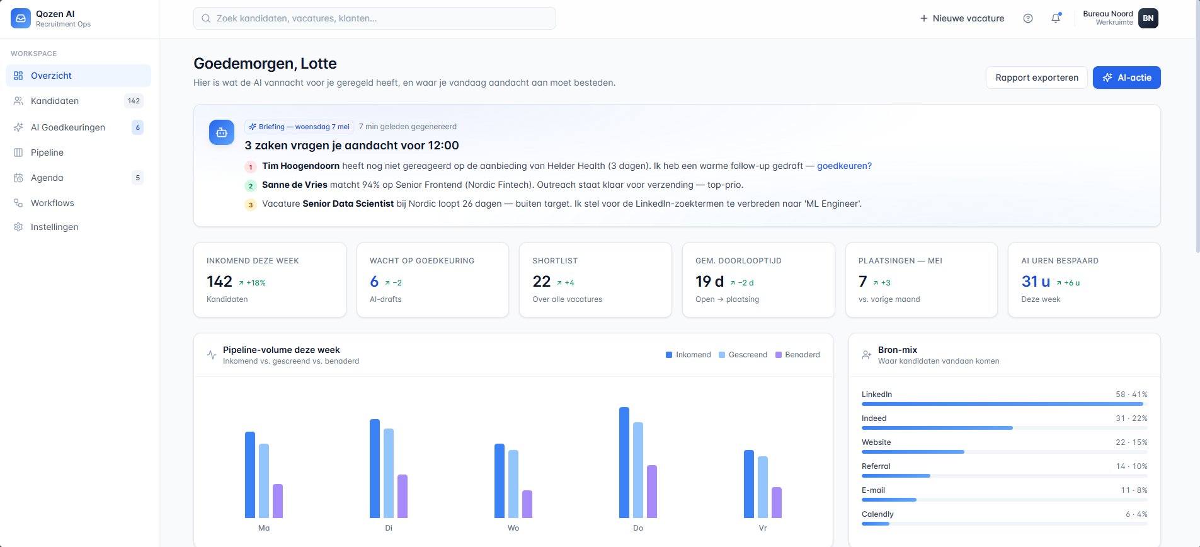Click the Pipeline-volume activity icon
Image resolution: width=1200 pixels, height=547 pixels.
pos(212,355)
